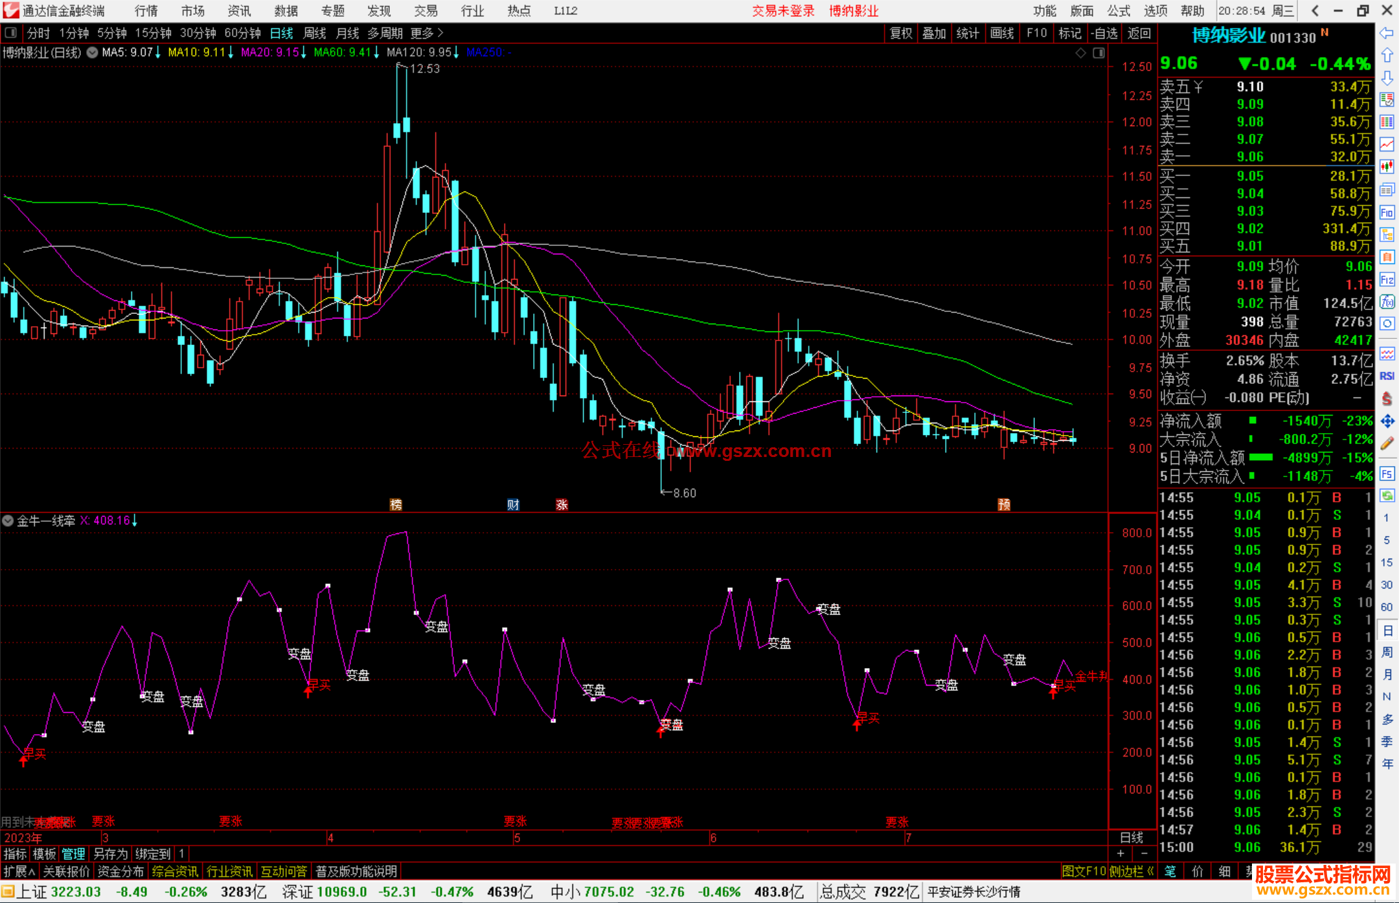
Task: Click the RSI indicator sidebar icon
Action: click(1387, 376)
